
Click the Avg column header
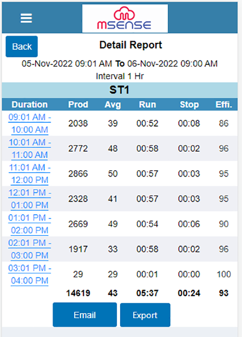(x=113, y=105)
